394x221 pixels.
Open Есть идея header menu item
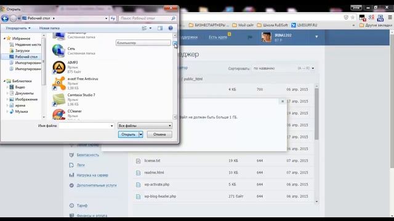218,37
